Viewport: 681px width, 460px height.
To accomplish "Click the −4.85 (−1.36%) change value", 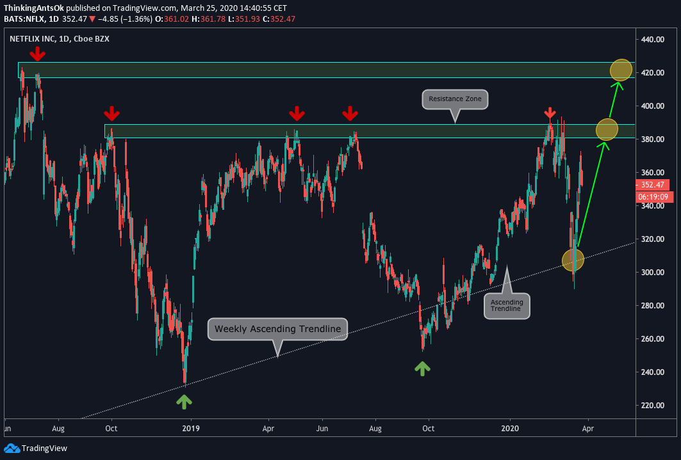I will pos(125,19).
